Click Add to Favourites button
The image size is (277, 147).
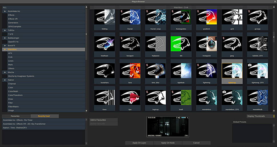pos(104,120)
